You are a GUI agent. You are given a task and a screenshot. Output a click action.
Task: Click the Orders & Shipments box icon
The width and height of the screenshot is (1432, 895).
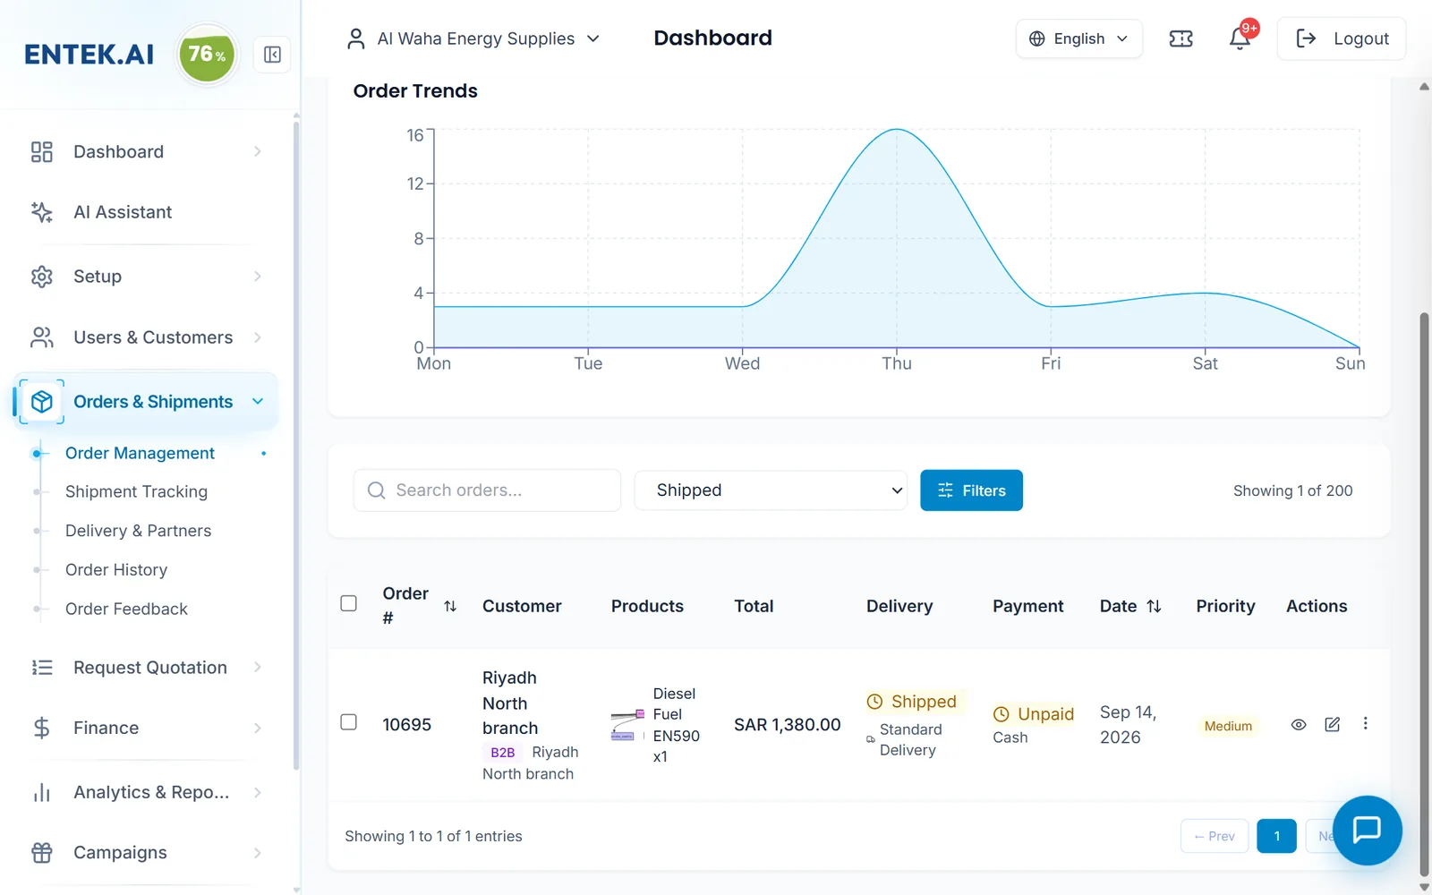coord(42,402)
